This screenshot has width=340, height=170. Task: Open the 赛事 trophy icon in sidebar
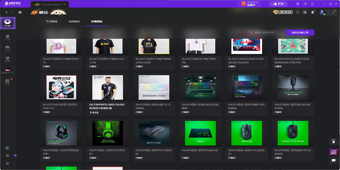coord(7,59)
